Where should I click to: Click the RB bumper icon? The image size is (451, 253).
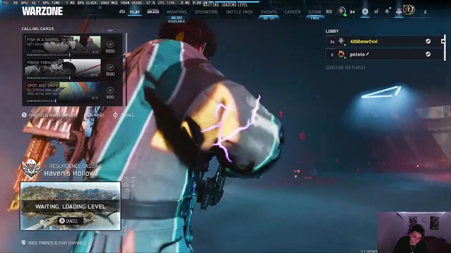pos(329,12)
